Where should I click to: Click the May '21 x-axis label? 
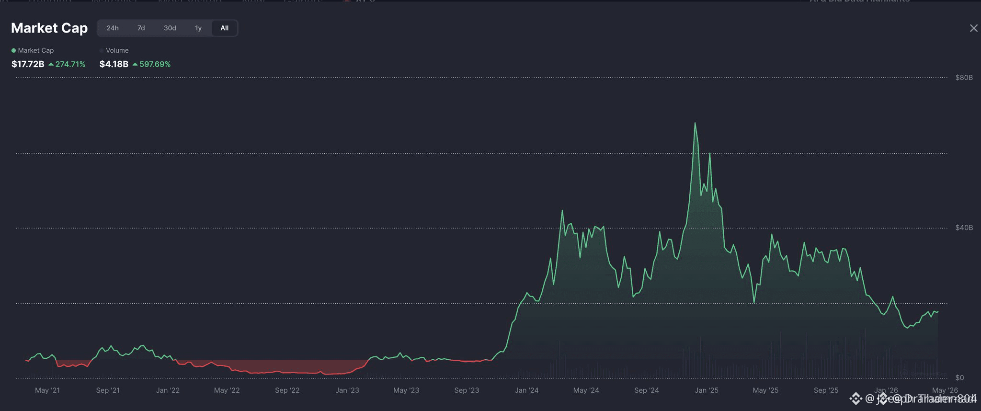pyautogui.click(x=47, y=390)
